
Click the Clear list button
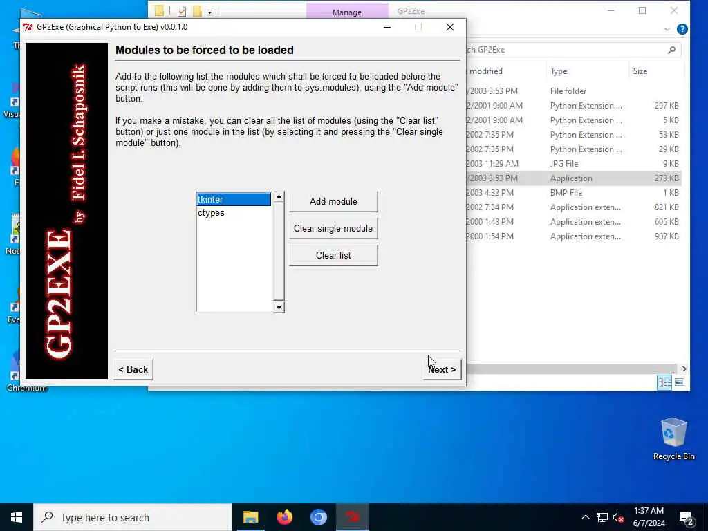click(x=333, y=256)
